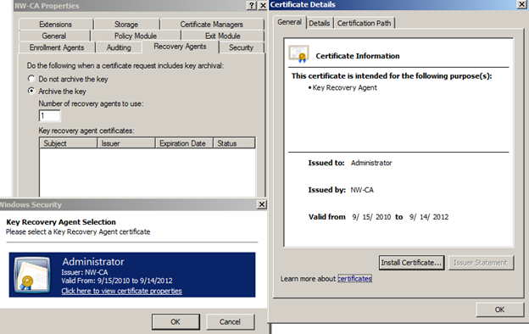Image resolution: width=529 pixels, height=334 pixels.
Task: Open the Certificate Managers tab
Action: [212, 25]
